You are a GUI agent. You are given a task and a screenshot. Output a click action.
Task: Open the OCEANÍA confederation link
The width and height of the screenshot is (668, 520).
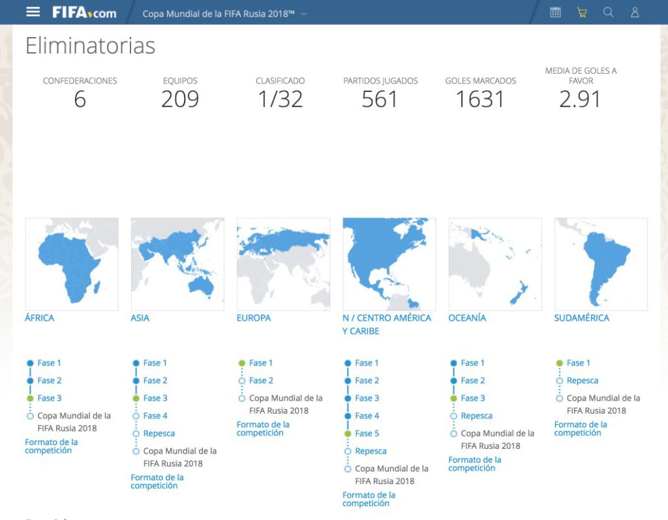467,318
